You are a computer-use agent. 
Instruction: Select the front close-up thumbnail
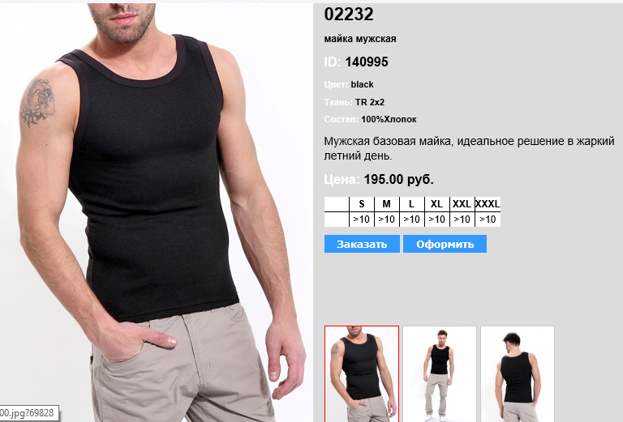point(362,373)
